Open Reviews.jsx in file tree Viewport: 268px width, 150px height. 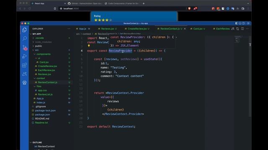coord(44,74)
